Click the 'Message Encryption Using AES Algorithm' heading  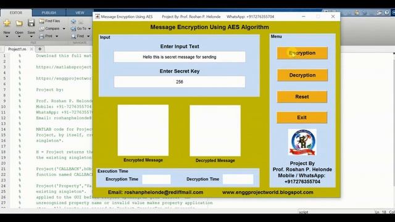[x=209, y=27]
